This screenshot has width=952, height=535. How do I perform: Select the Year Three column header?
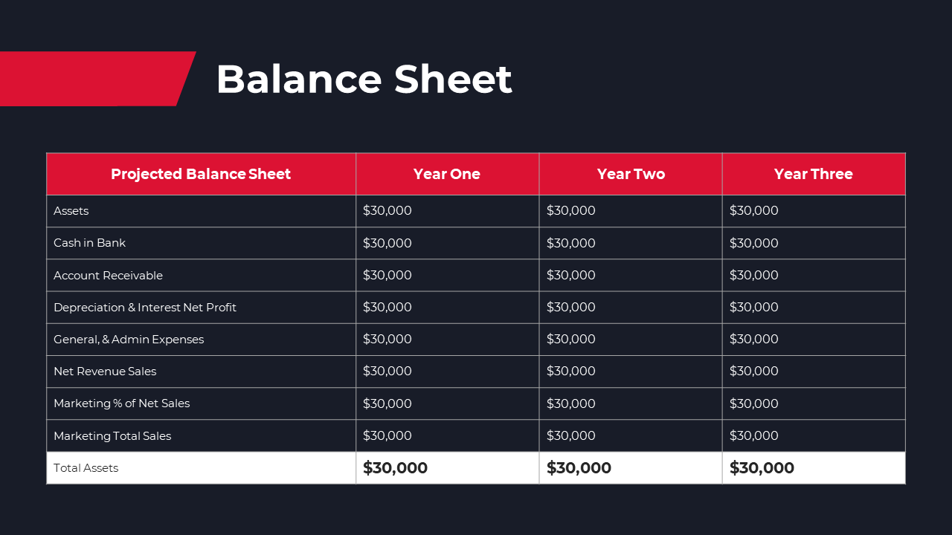tap(814, 174)
